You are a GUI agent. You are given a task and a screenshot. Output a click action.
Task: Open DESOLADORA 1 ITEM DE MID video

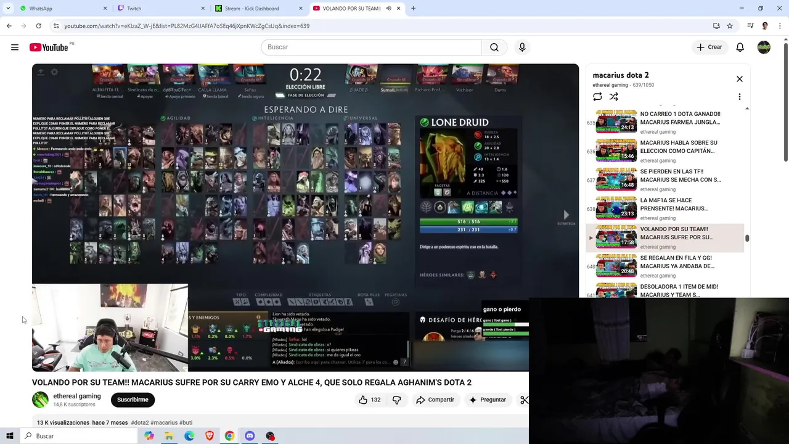coord(666,290)
